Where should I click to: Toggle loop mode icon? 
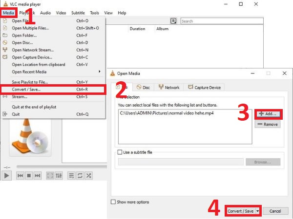80,175
